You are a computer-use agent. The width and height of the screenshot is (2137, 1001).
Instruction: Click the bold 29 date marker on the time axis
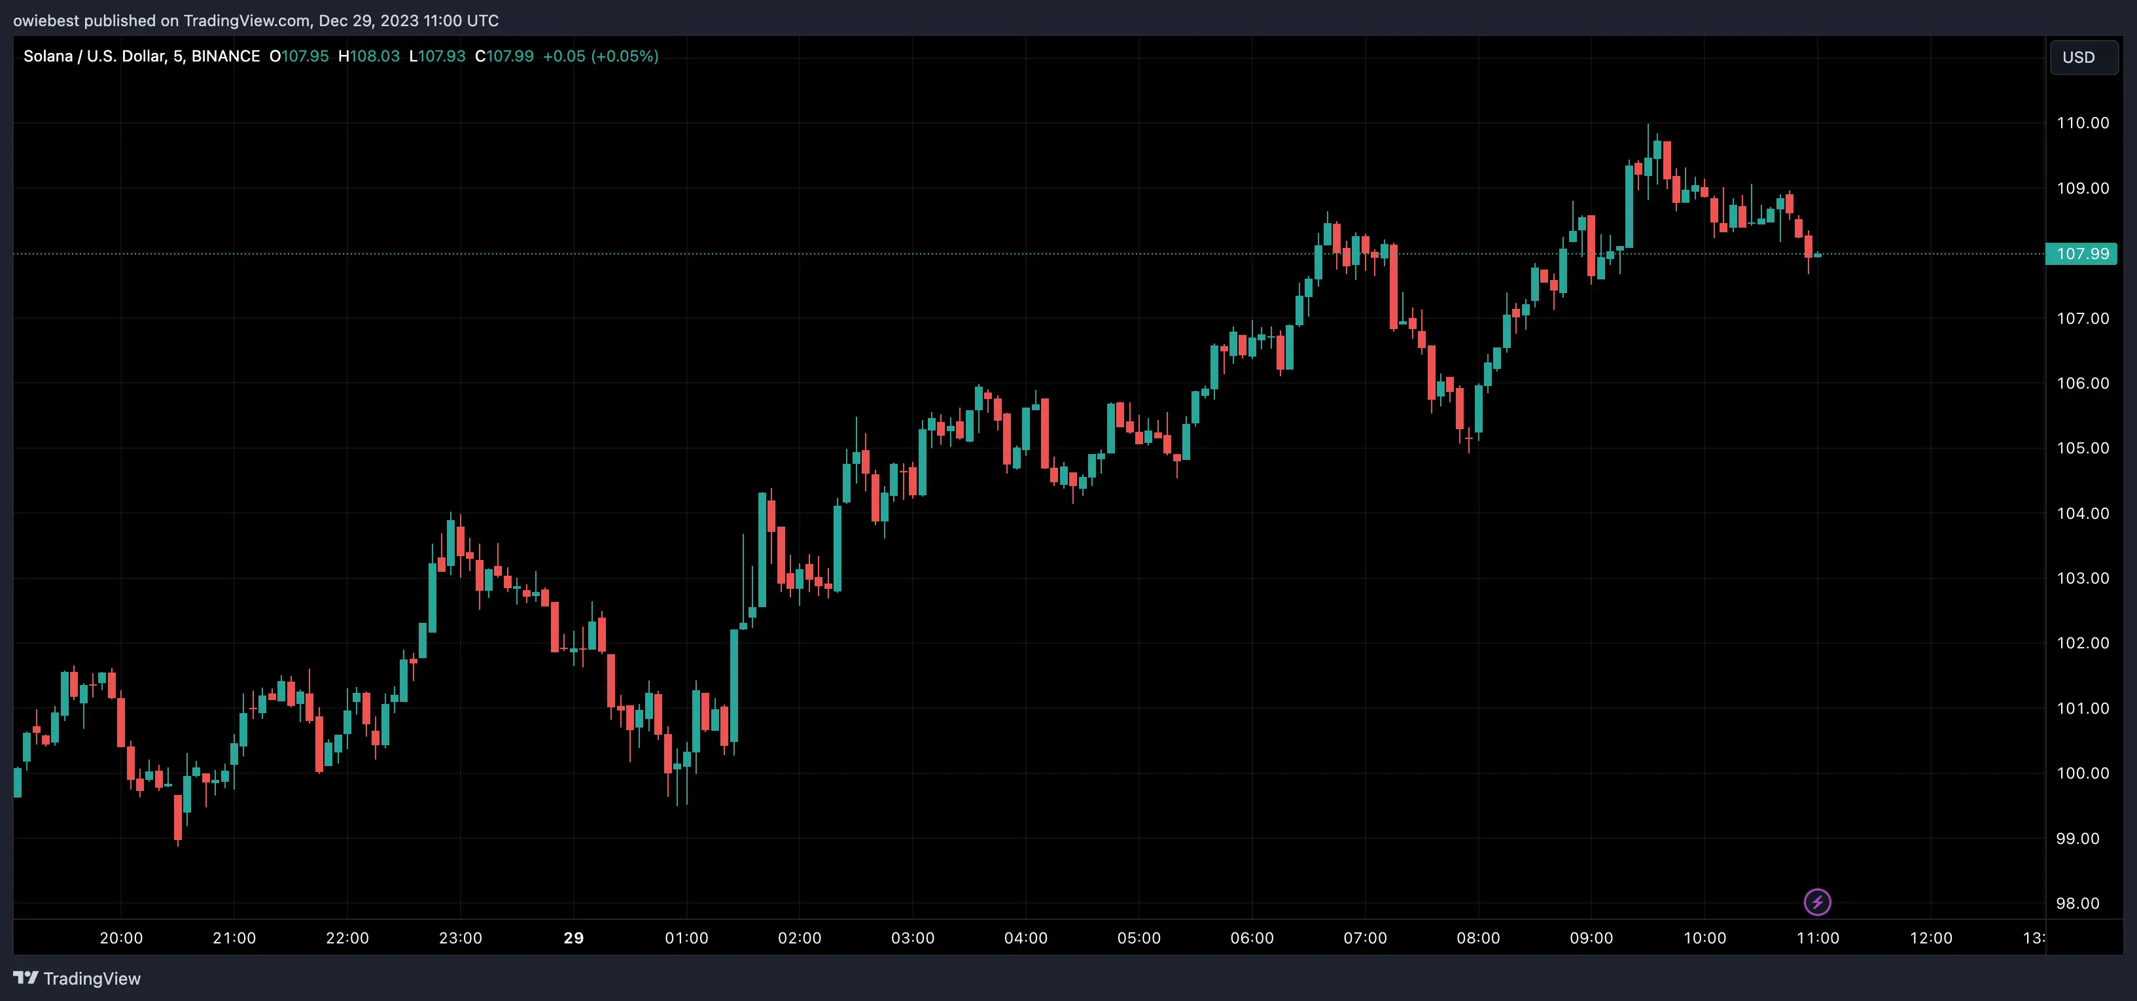click(x=573, y=938)
